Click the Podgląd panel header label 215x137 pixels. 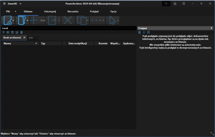(142, 28)
